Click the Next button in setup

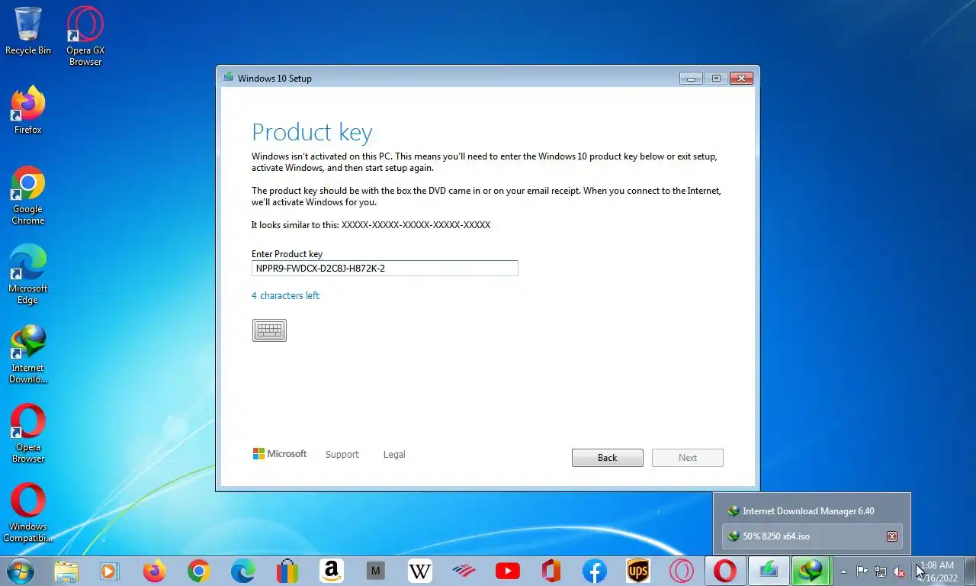coord(688,458)
